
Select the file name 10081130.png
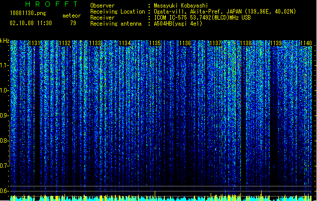point(28,13)
